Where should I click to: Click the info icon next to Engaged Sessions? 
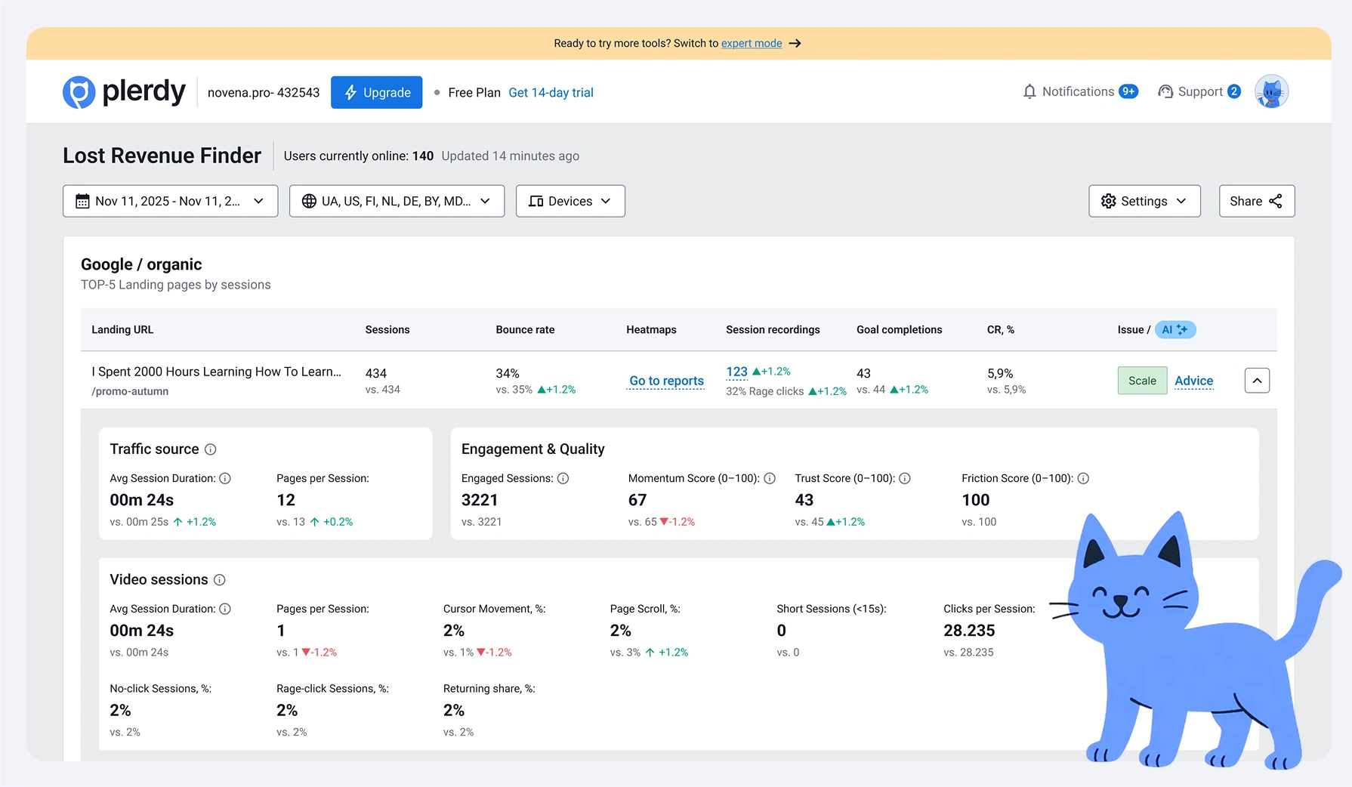pyautogui.click(x=563, y=478)
